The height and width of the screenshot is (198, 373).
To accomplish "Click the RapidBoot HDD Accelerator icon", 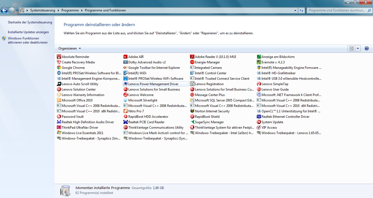I will [x=125, y=117].
